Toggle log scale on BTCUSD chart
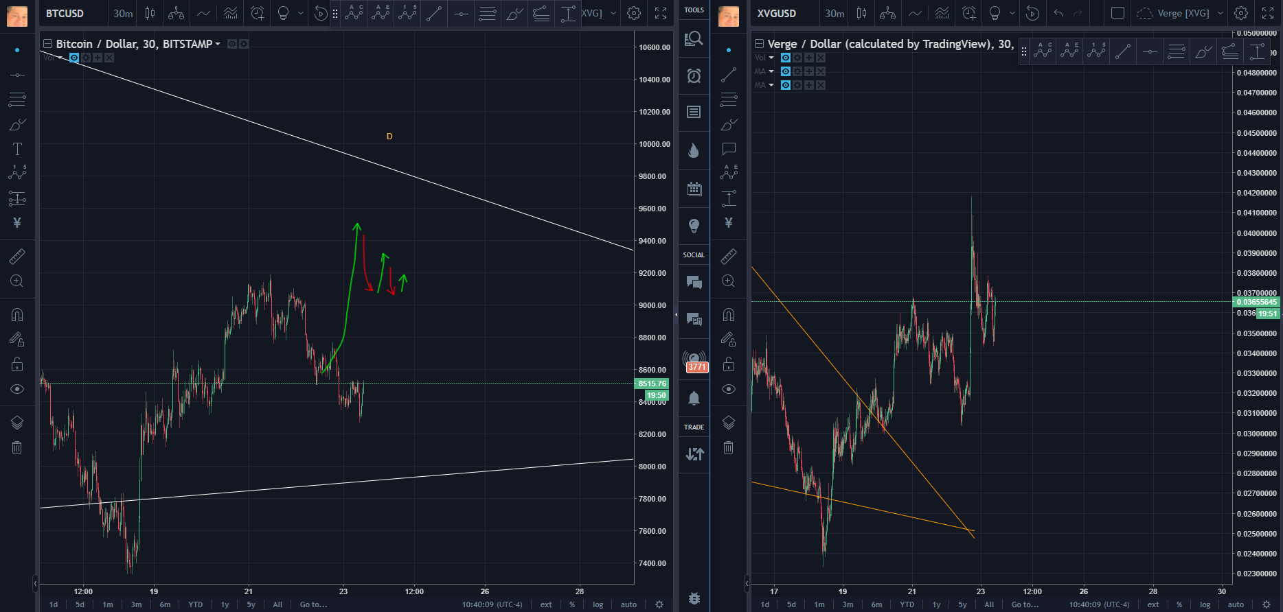The height and width of the screenshot is (612, 1283). point(598,604)
